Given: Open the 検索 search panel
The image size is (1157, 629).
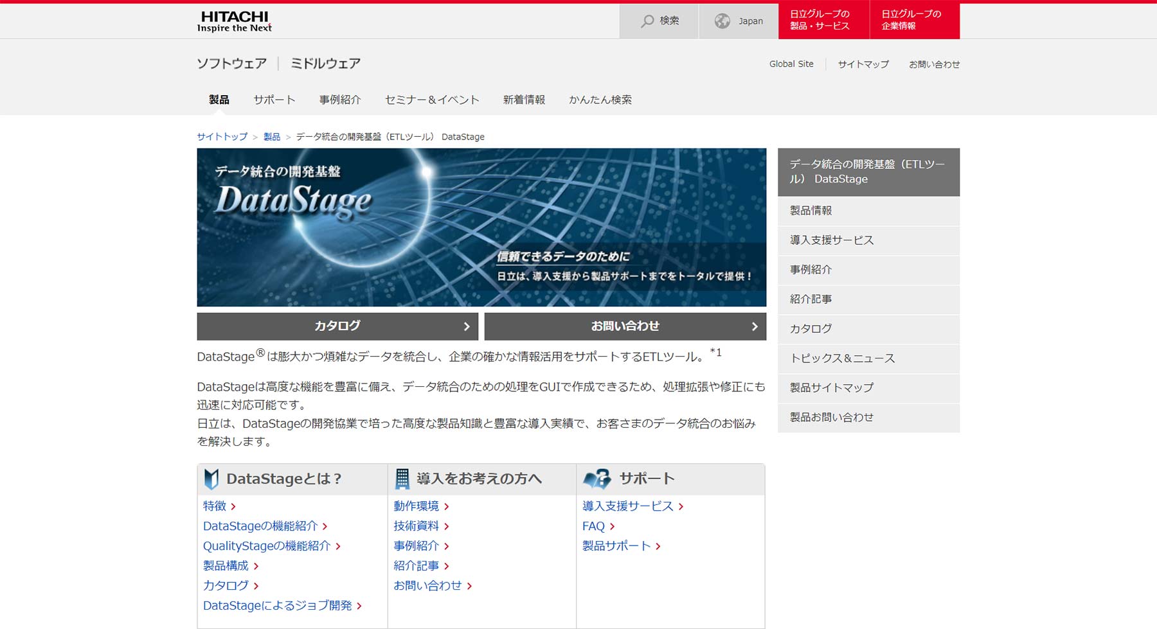Looking at the screenshot, I should (x=659, y=21).
